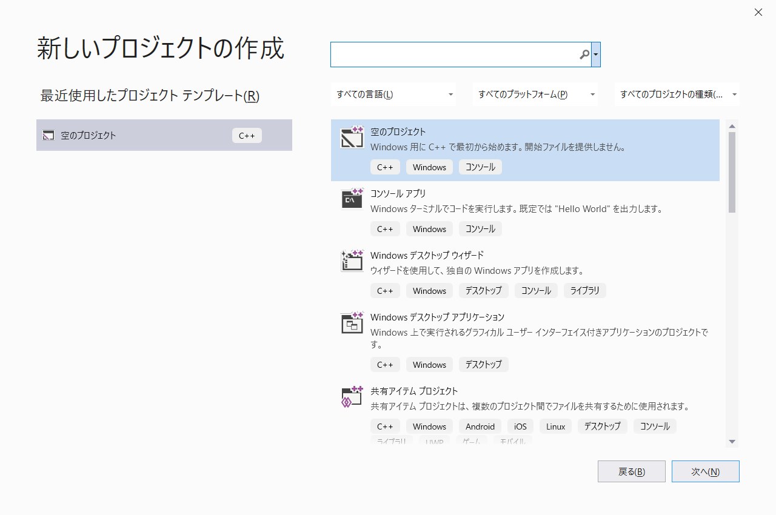Click the scrollbar up arrow
The height and width of the screenshot is (515, 776).
(732, 126)
